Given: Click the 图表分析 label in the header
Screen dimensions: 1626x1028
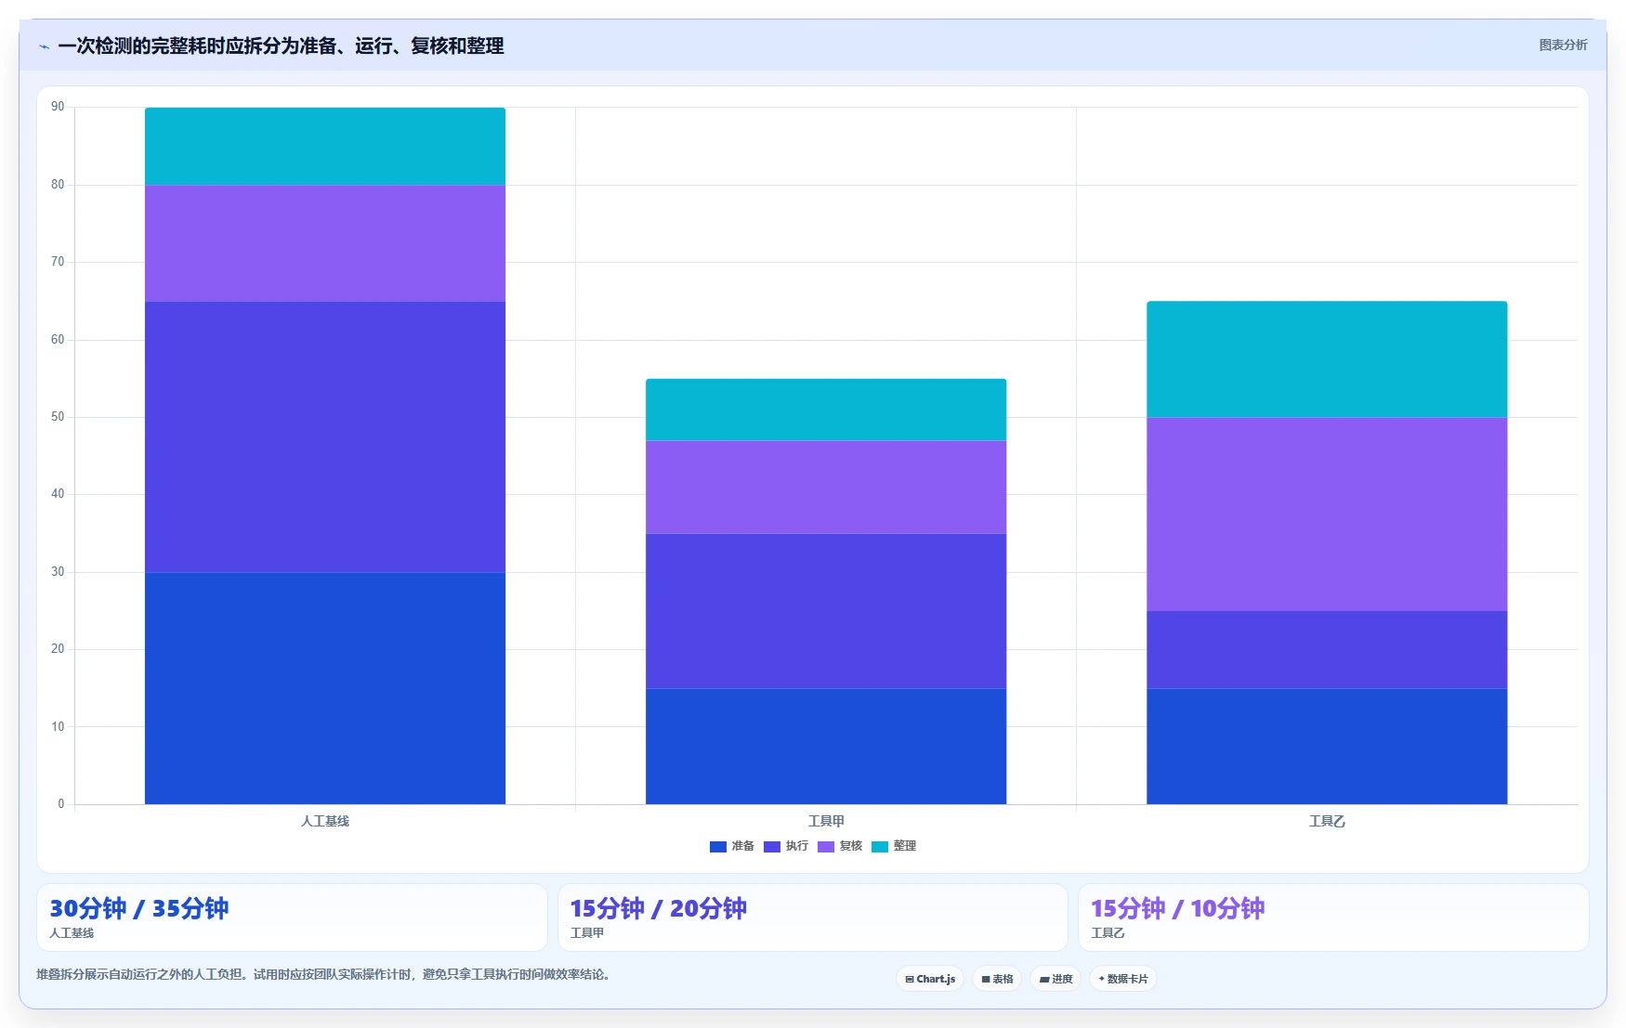Looking at the screenshot, I should (x=1563, y=45).
